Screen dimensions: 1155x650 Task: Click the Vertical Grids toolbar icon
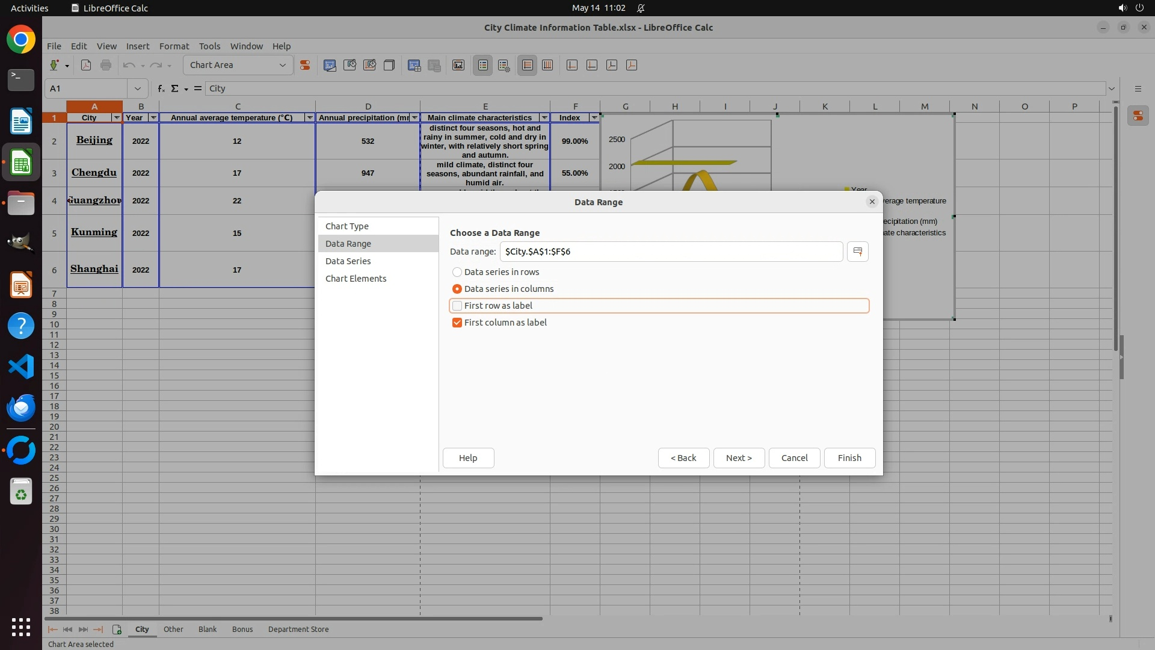tap(547, 65)
